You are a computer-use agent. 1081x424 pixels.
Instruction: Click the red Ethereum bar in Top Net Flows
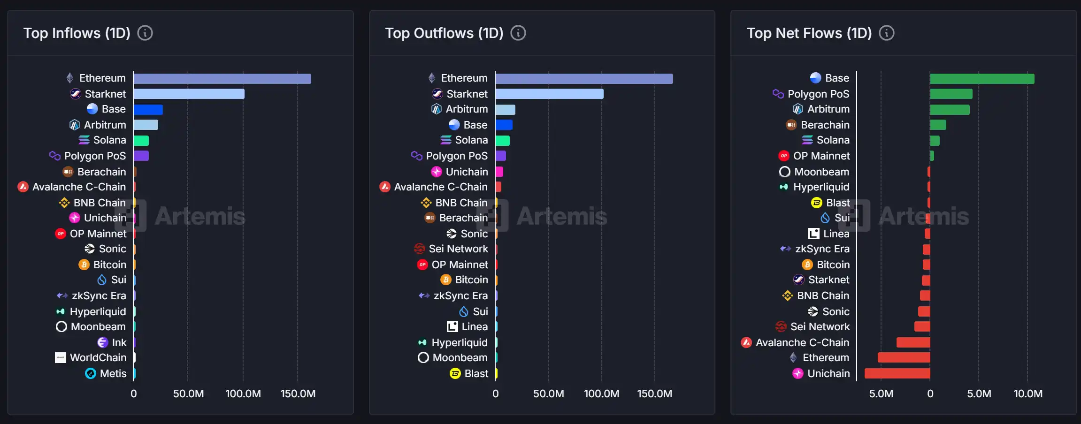pos(904,357)
